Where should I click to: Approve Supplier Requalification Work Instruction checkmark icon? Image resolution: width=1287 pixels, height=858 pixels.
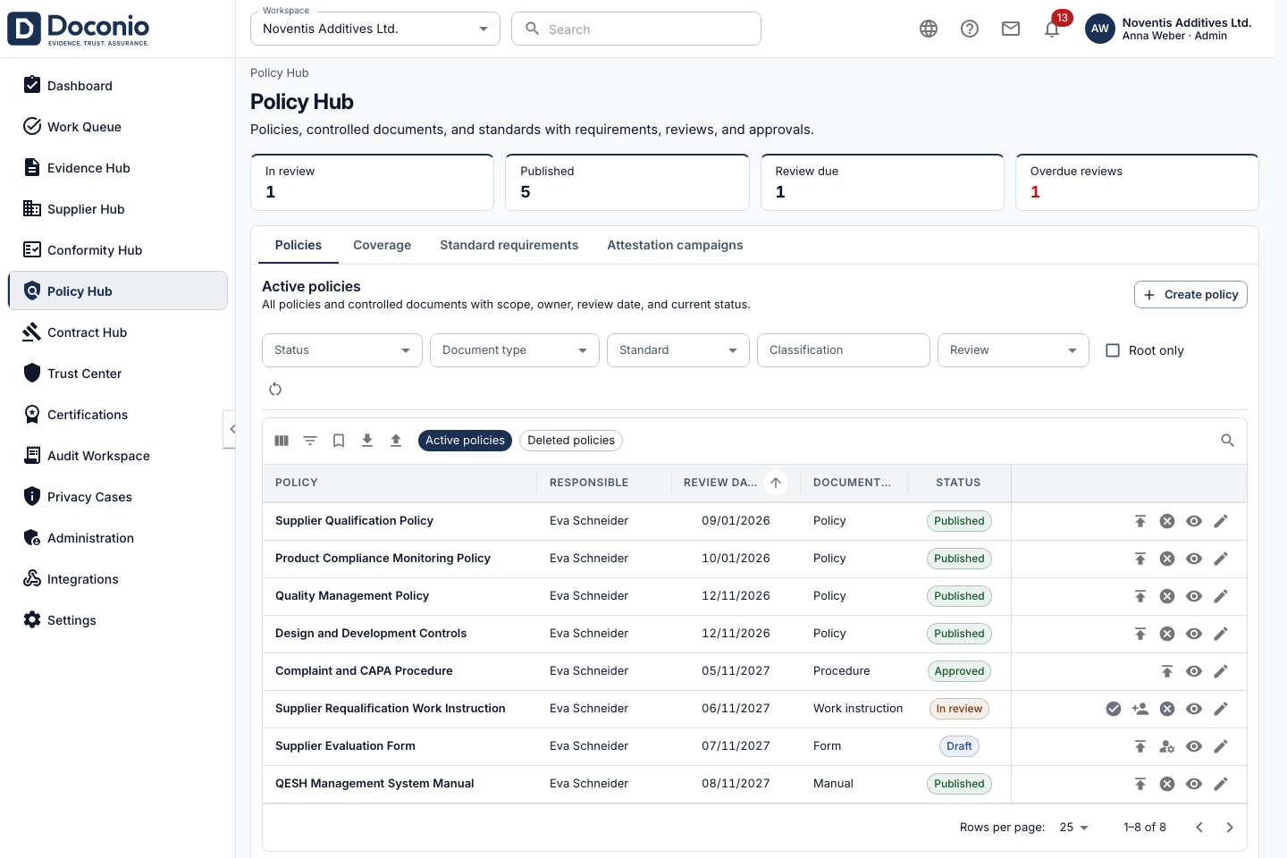[1114, 709]
